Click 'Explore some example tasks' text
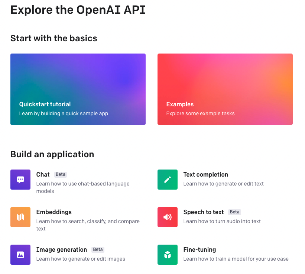The image size is (305, 274). [x=200, y=113]
